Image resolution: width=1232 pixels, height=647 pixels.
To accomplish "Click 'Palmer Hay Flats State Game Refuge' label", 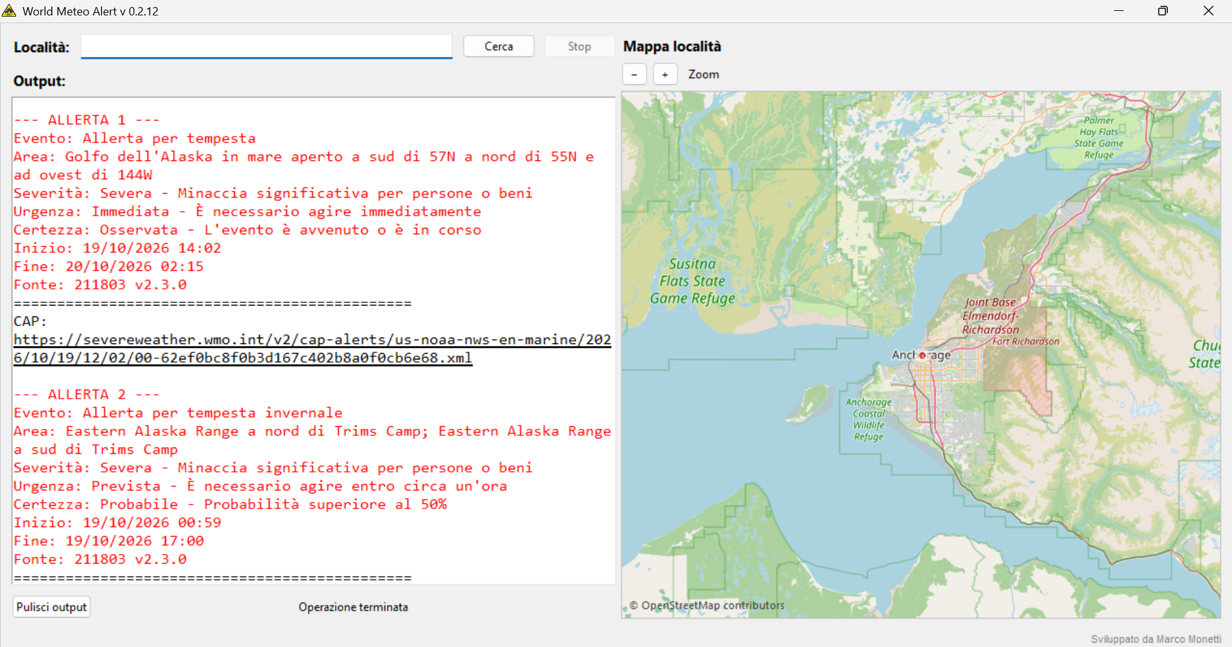I will pyautogui.click(x=1099, y=137).
